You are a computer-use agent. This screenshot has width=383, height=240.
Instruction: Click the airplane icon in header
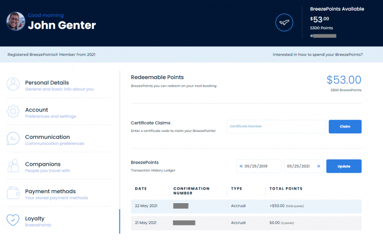coord(284,23)
